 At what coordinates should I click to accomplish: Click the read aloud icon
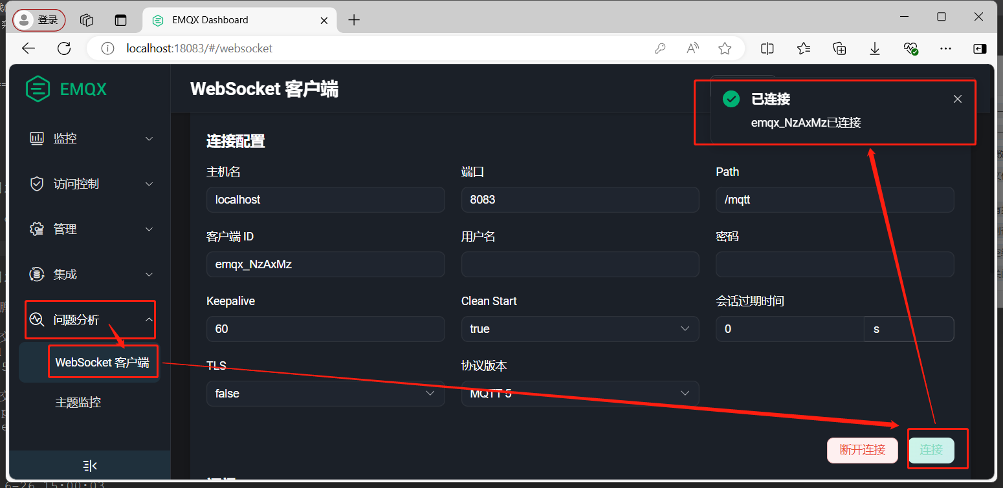[x=692, y=48]
